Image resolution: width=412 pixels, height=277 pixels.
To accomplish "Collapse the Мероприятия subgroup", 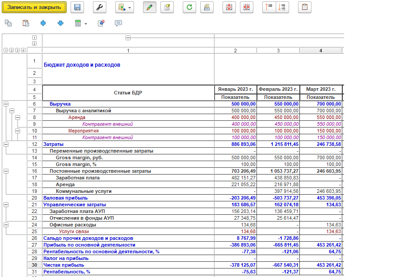I will point(17,131).
